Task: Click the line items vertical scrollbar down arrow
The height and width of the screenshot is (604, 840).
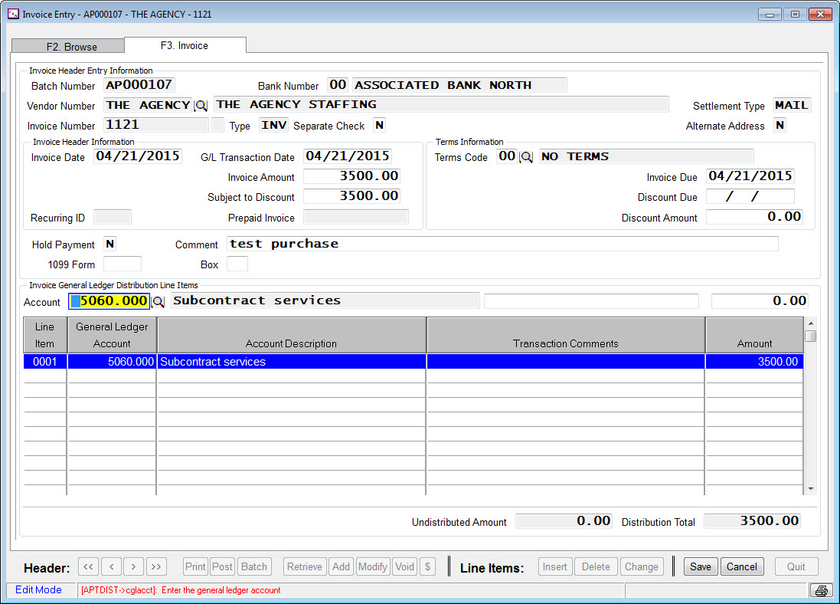Action: tap(810, 489)
